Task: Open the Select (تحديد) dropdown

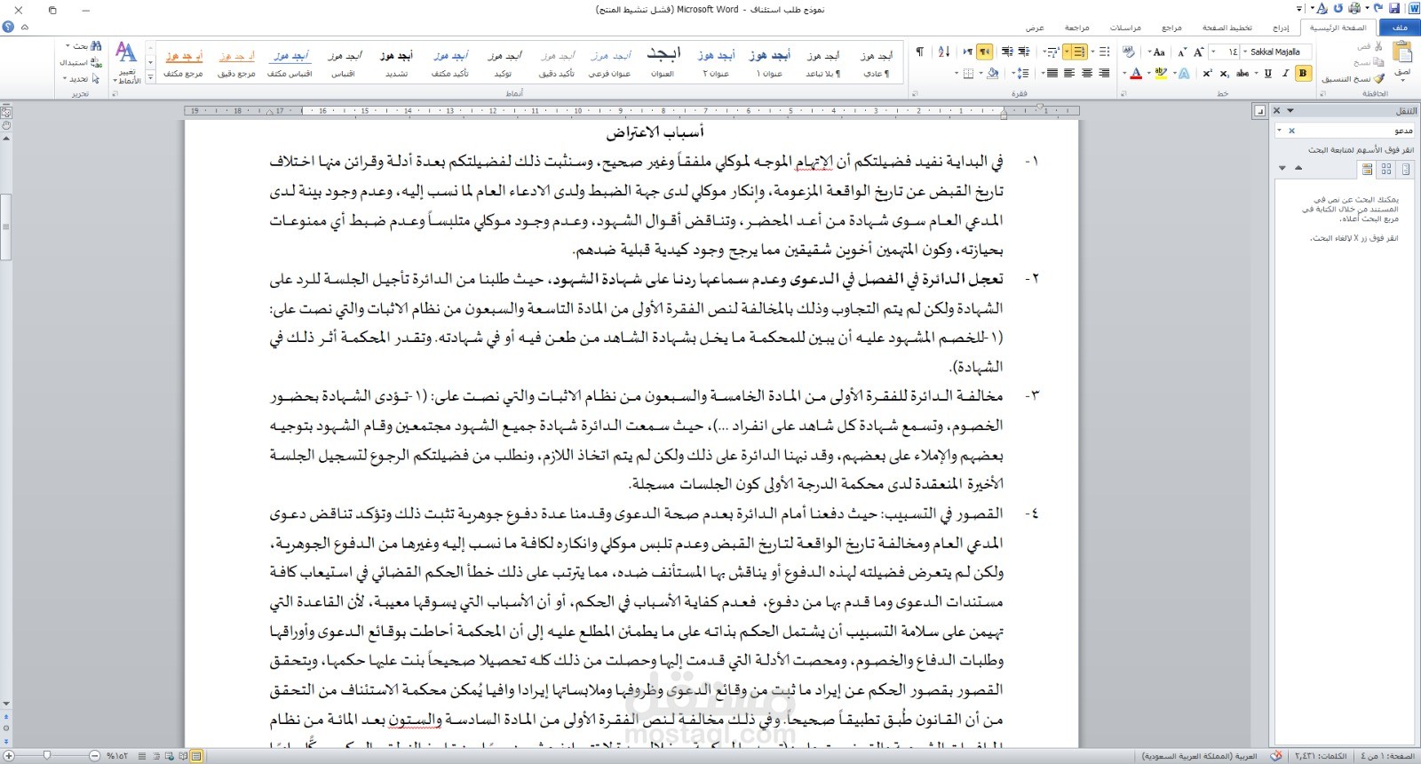Action: click(x=83, y=78)
